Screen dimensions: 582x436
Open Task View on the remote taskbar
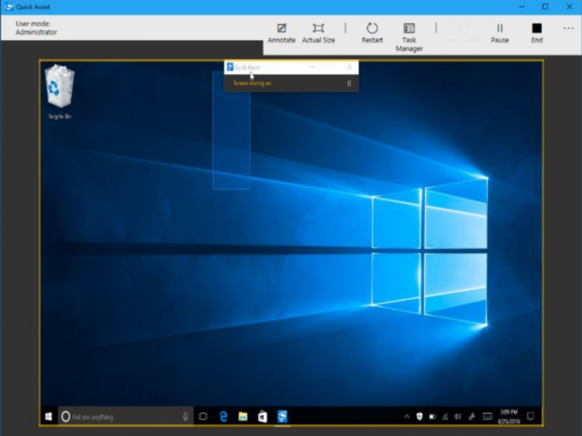click(203, 417)
